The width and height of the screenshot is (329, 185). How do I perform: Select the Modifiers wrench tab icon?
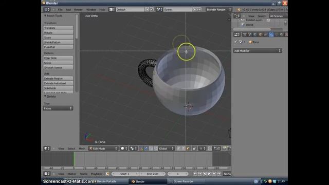coord(271,34)
